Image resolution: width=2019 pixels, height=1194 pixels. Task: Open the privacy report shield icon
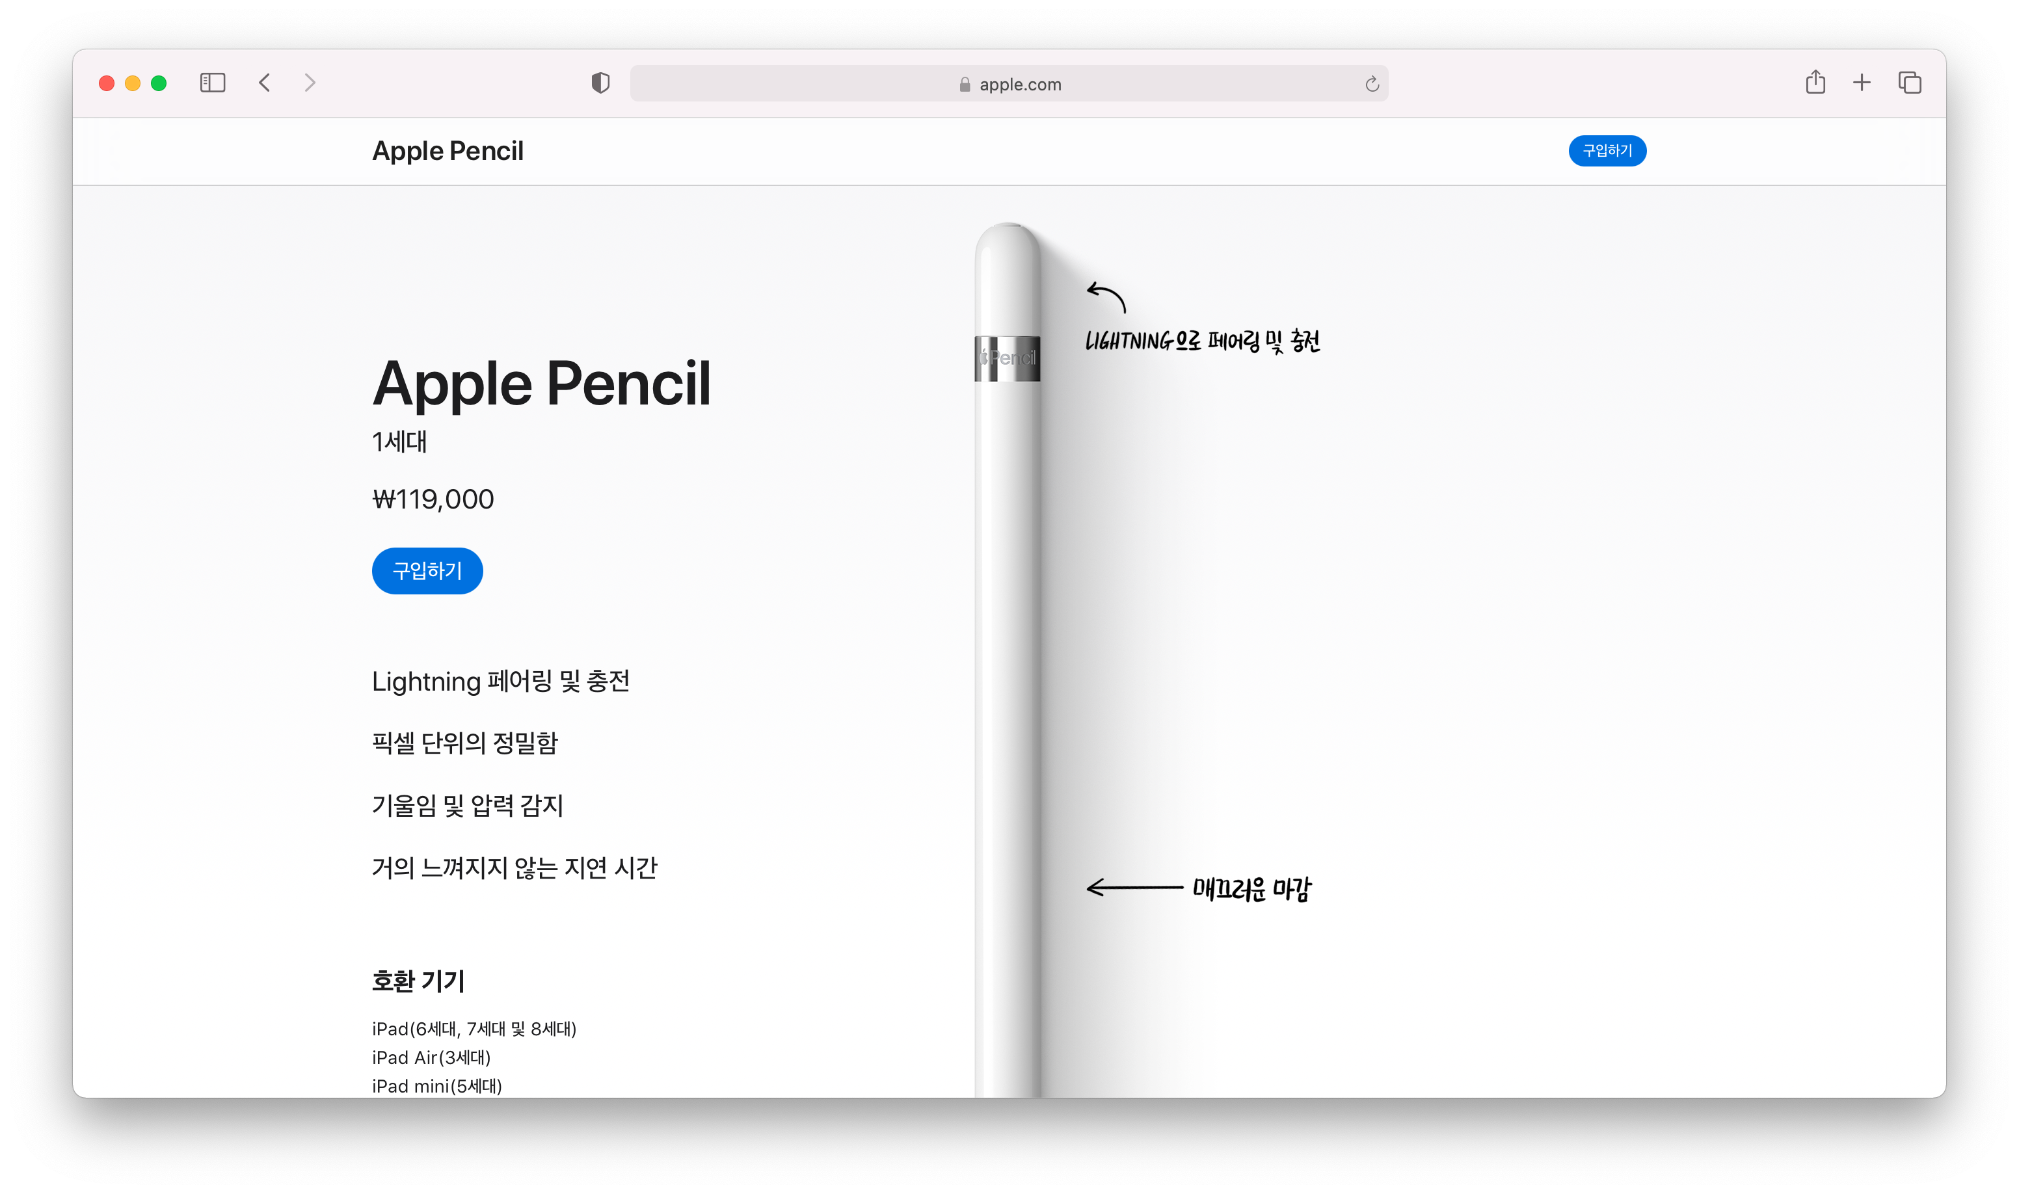[600, 83]
